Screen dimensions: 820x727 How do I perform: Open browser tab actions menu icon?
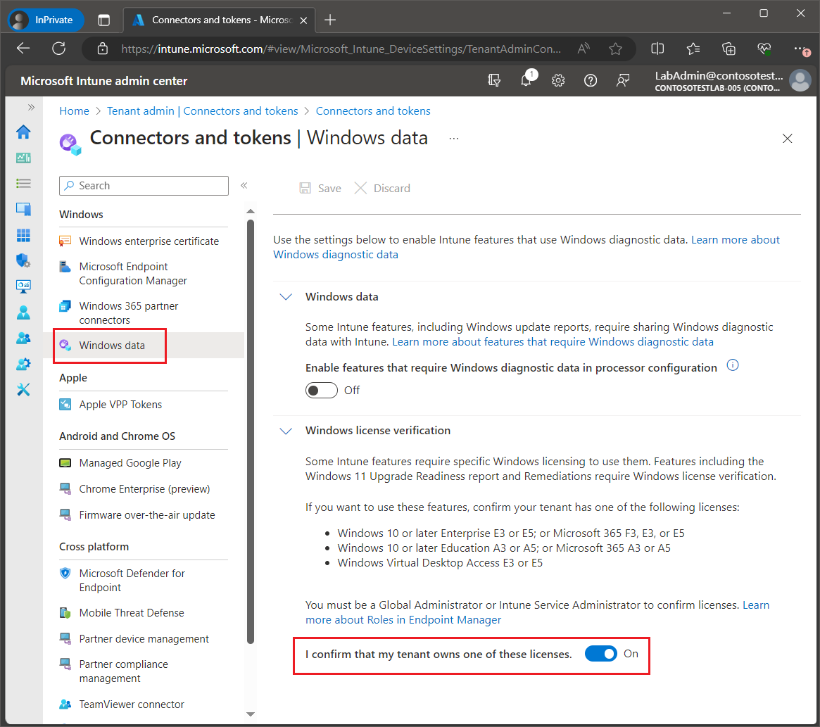click(104, 20)
